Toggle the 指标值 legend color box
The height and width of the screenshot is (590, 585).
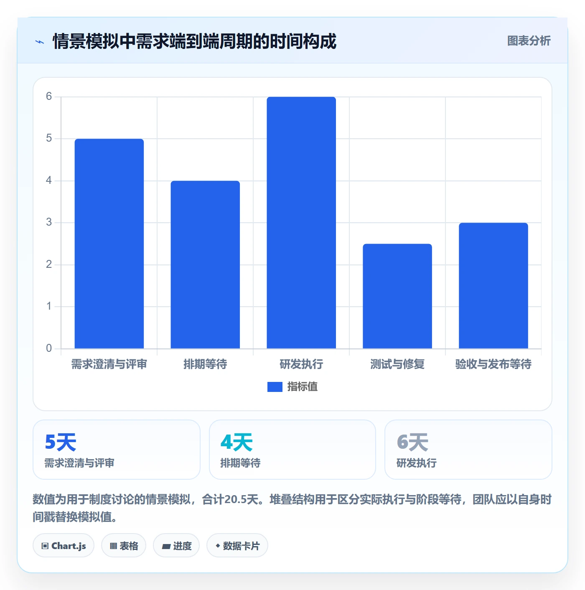pos(275,387)
